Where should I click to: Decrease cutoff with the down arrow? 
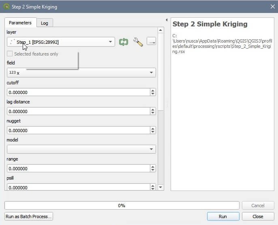coord(153,94)
